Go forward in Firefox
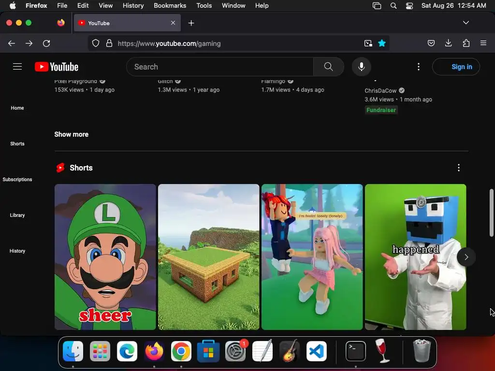 coord(29,43)
